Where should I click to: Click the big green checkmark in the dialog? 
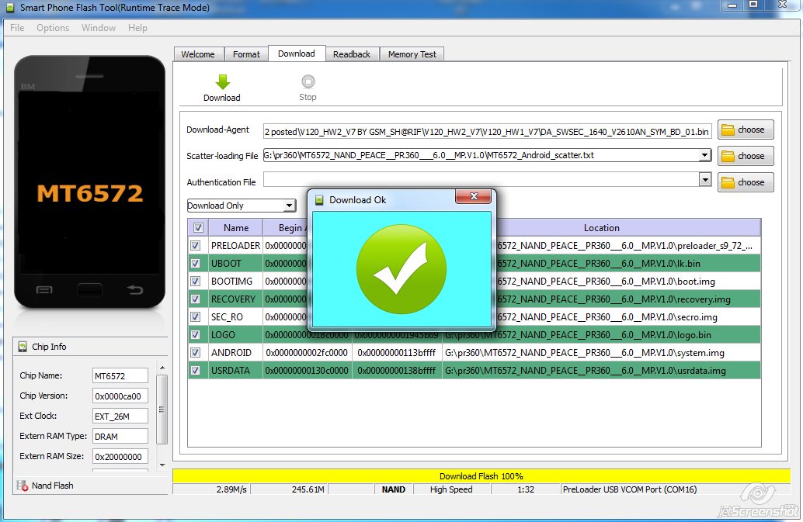coord(401,269)
